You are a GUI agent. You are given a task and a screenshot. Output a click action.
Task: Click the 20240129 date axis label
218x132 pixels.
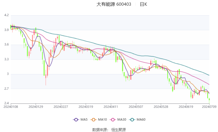(36, 107)
